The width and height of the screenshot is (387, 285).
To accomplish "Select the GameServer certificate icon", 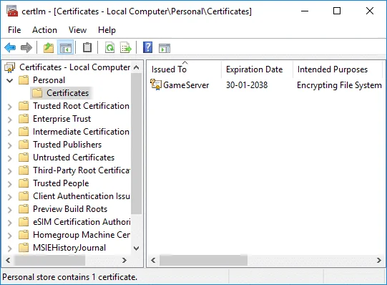I will tap(156, 84).
